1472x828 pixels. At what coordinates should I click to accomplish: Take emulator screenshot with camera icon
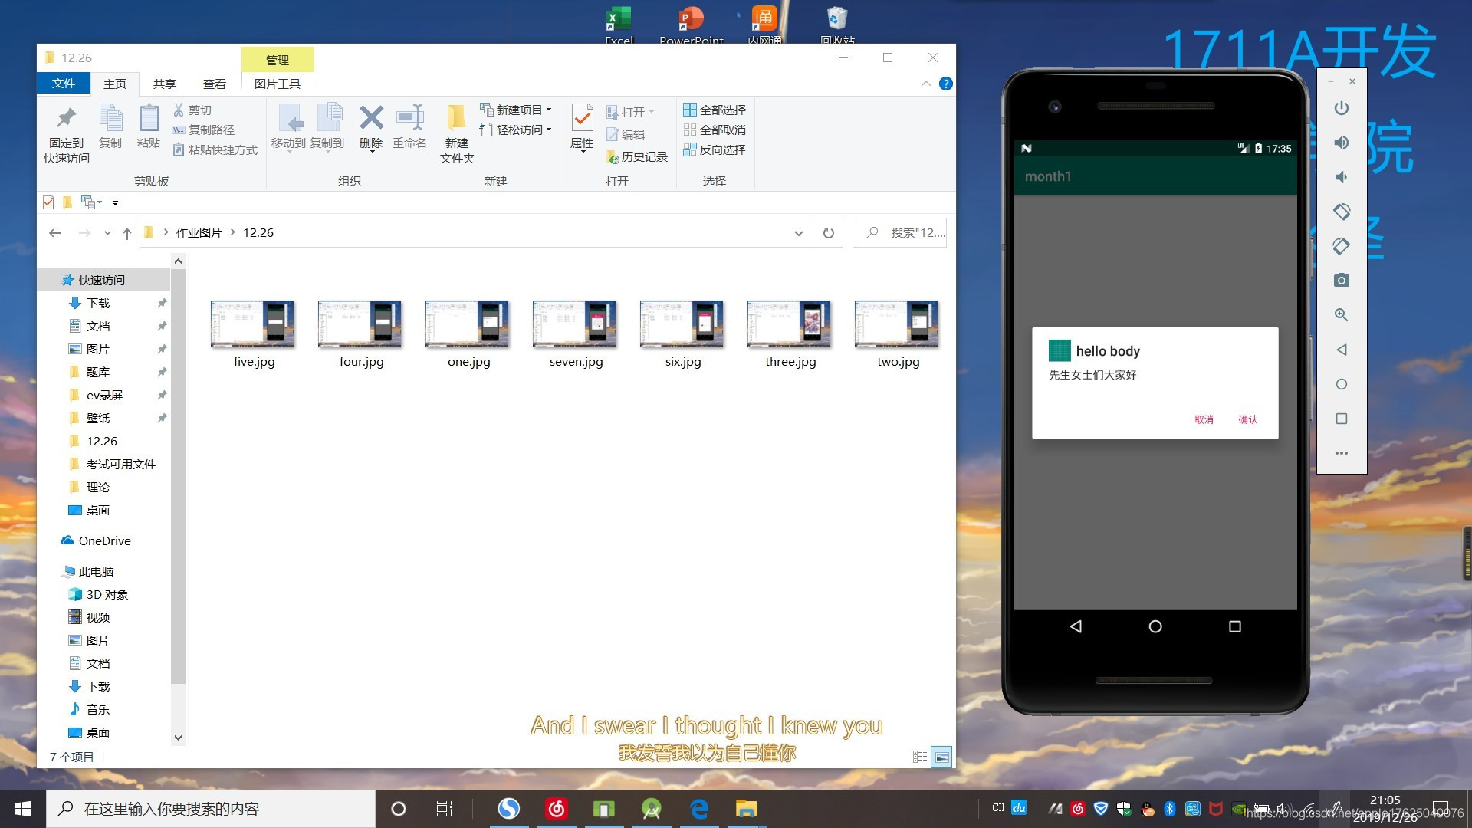pyautogui.click(x=1341, y=281)
